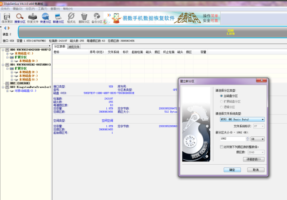
Task: Decrease partition size with spinner down arrow
Action: click(x=248, y=140)
